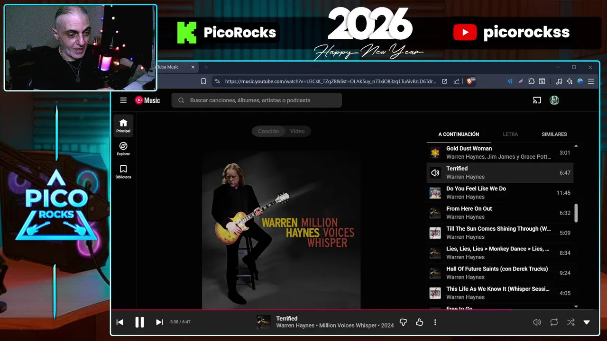Go to Principal home section
The height and width of the screenshot is (341, 607).
[x=123, y=126]
